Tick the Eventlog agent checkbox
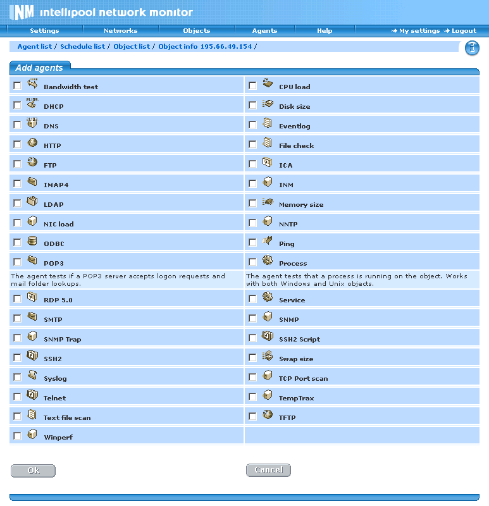489x506 pixels. [x=252, y=125]
